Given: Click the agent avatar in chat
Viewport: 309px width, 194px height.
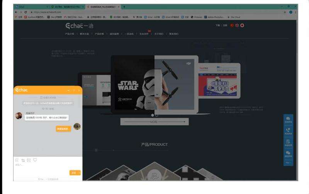Looking at the screenshot, I should click(x=19, y=115).
